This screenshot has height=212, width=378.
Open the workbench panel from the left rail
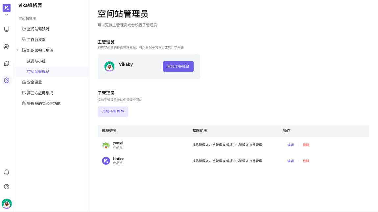pos(7,29)
